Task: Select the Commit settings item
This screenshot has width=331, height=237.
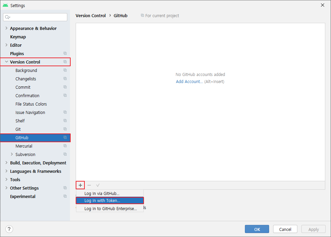Action: click(23, 87)
